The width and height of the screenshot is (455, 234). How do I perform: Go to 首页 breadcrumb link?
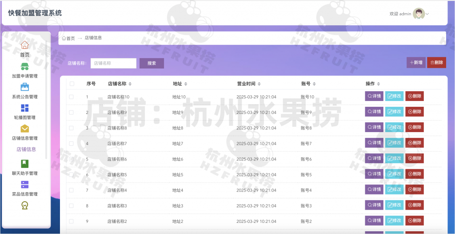click(x=71, y=38)
